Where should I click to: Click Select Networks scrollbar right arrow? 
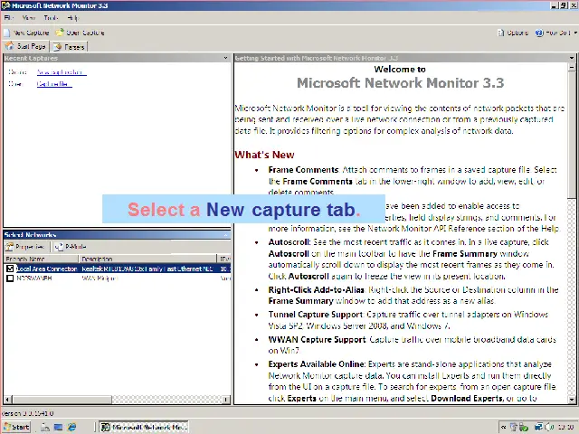(226, 400)
